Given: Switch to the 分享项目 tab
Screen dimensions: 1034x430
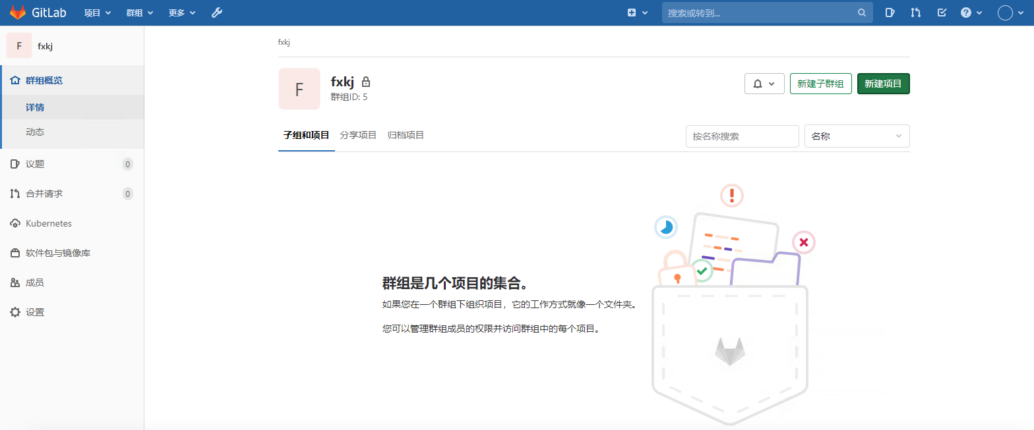Looking at the screenshot, I should pos(358,135).
